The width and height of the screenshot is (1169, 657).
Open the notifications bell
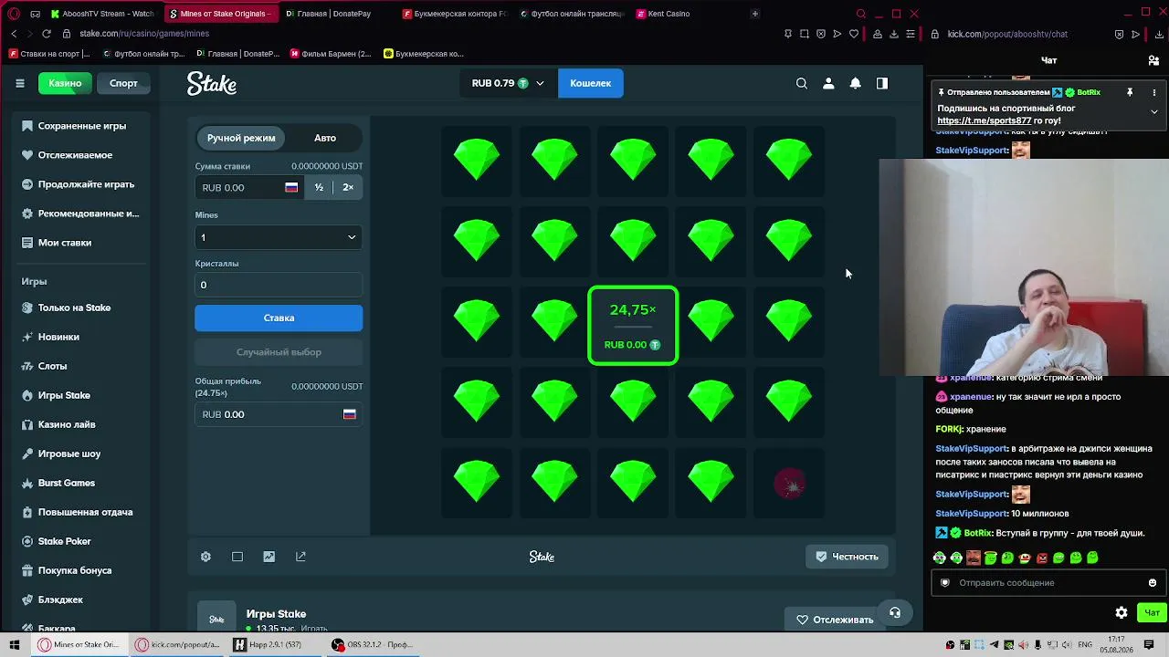pos(855,83)
